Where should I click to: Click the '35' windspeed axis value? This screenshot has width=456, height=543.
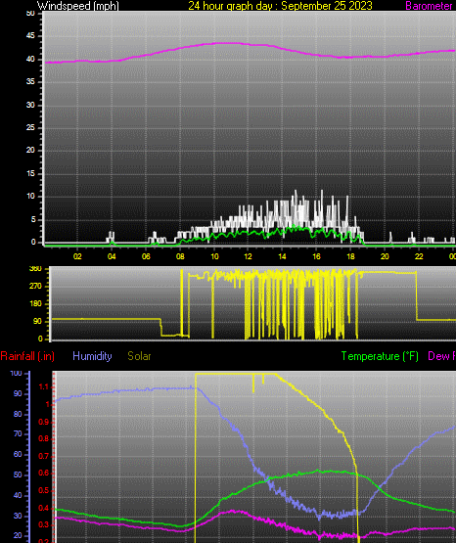click(30, 82)
